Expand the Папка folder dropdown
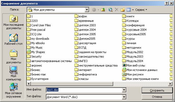Screen dimensions: 175x102 (87, 10)
